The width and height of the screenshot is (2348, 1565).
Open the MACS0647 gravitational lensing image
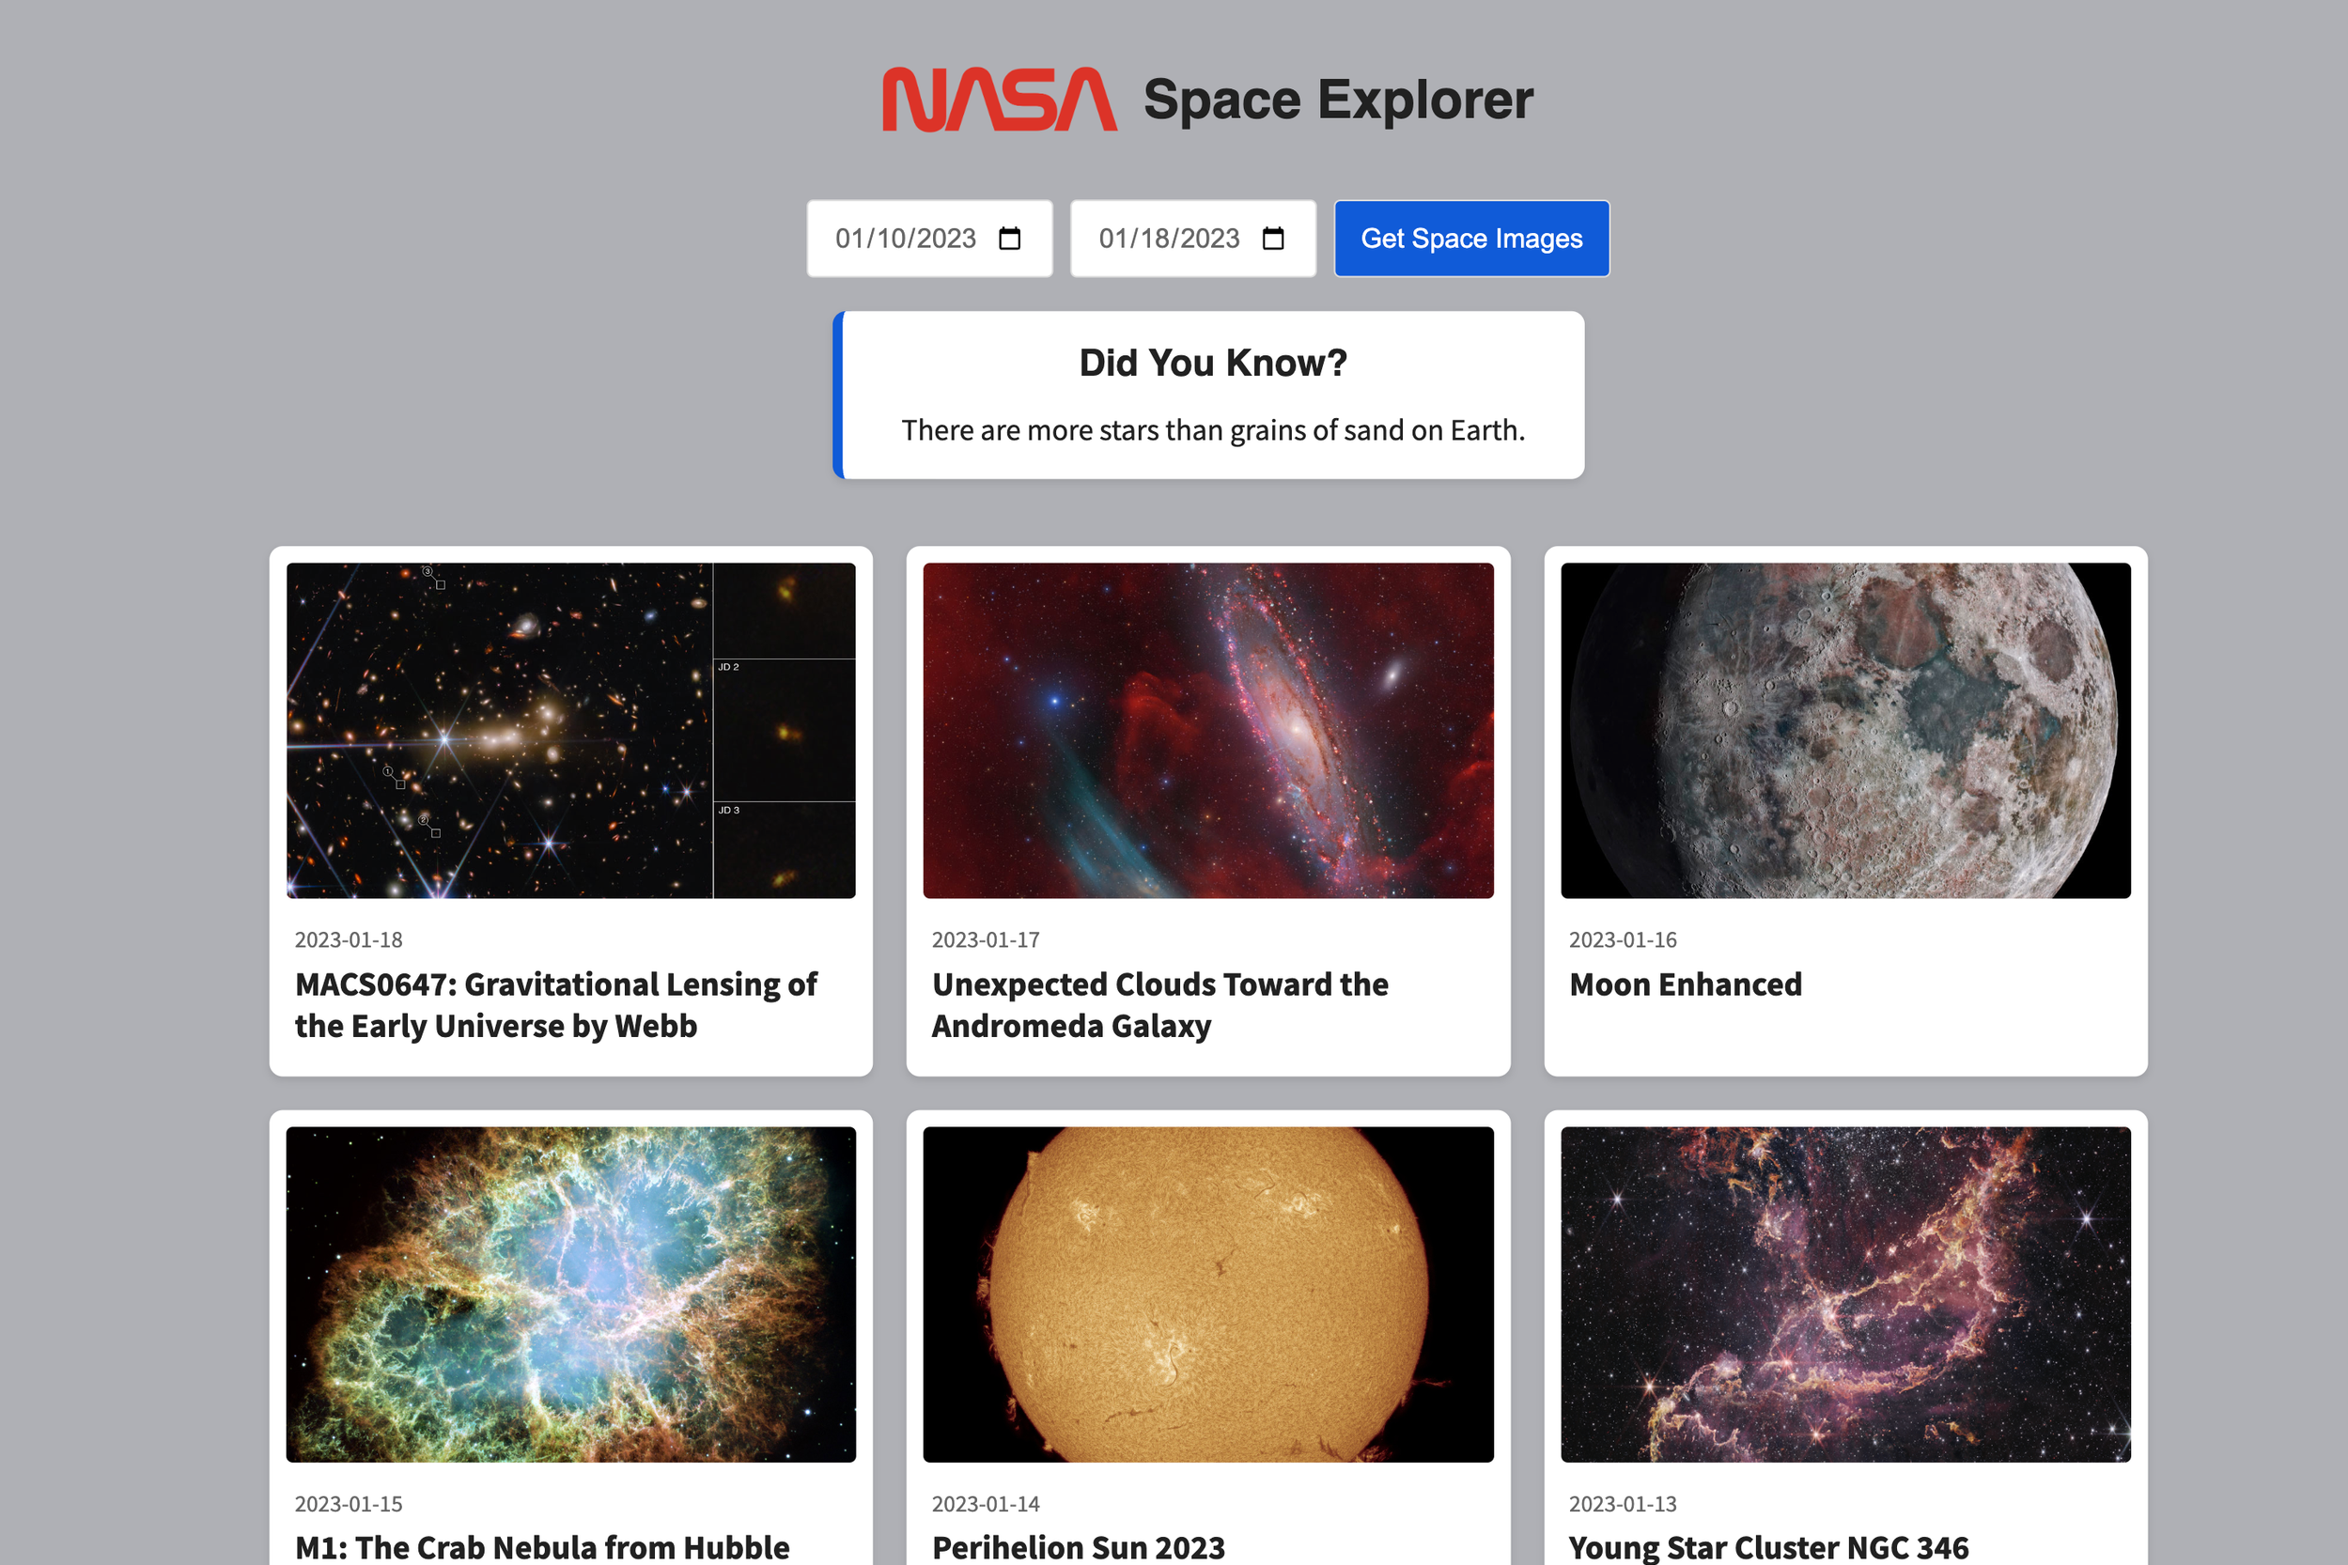571,731
